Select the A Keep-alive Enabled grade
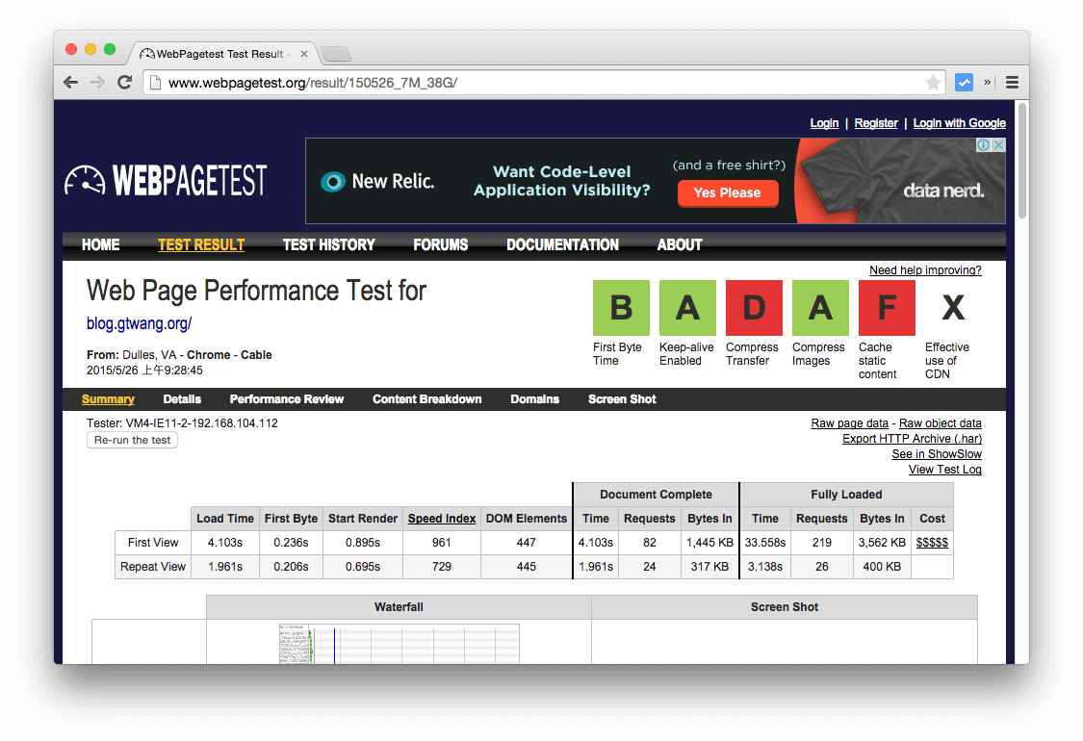Viewport: 1083px width, 741px height. coord(687,308)
